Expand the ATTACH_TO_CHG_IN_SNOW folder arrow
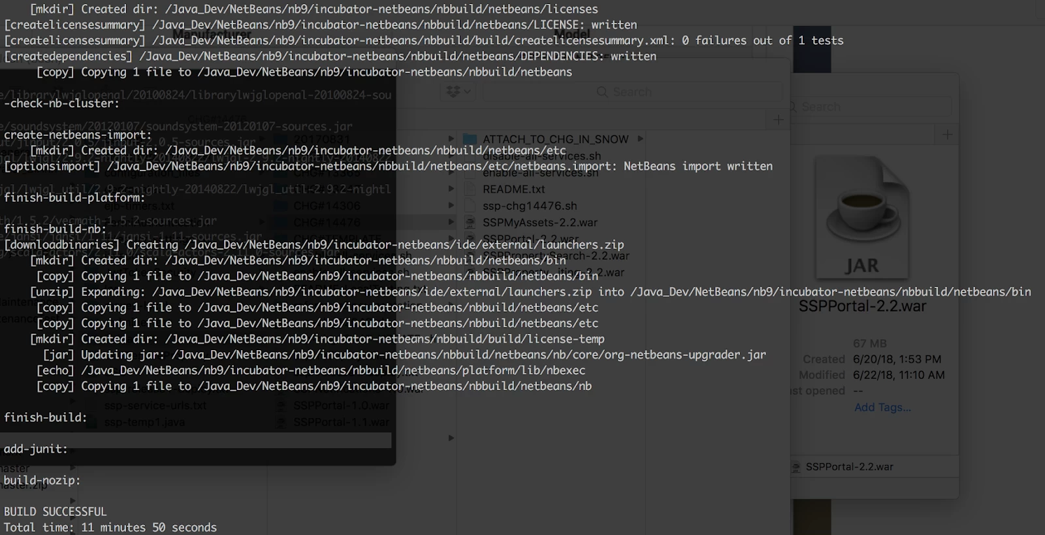The width and height of the screenshot is (1045, 535). (641, 138)
